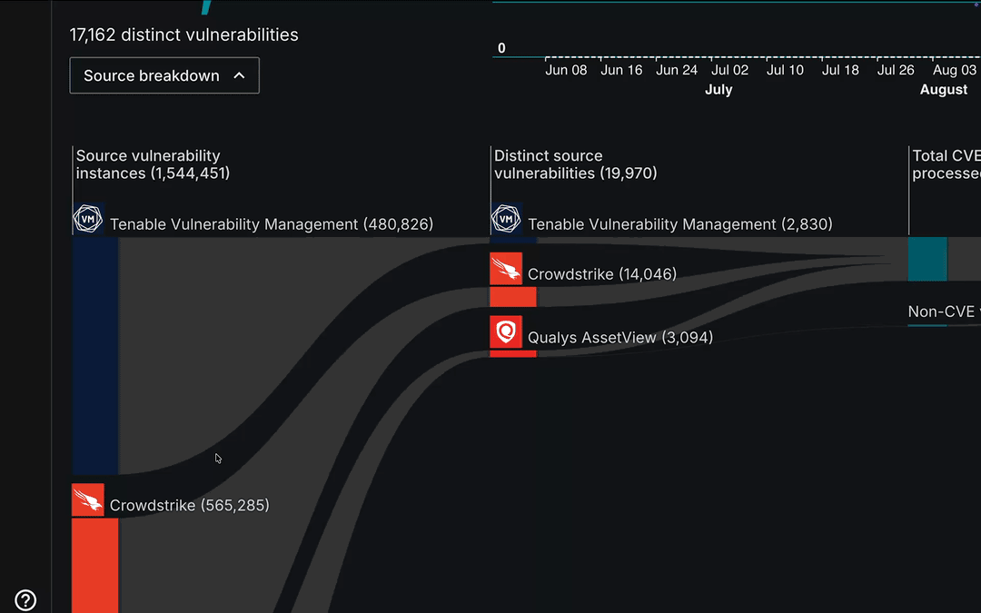Collapse the Source breakdown dropdown

tap(163, 75)
